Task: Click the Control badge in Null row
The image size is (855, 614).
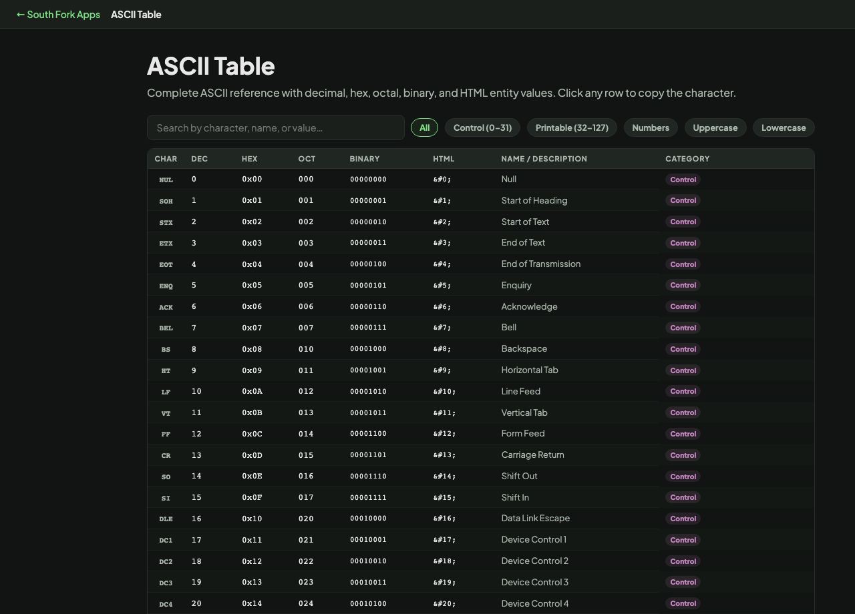Action: coord(683,180)
